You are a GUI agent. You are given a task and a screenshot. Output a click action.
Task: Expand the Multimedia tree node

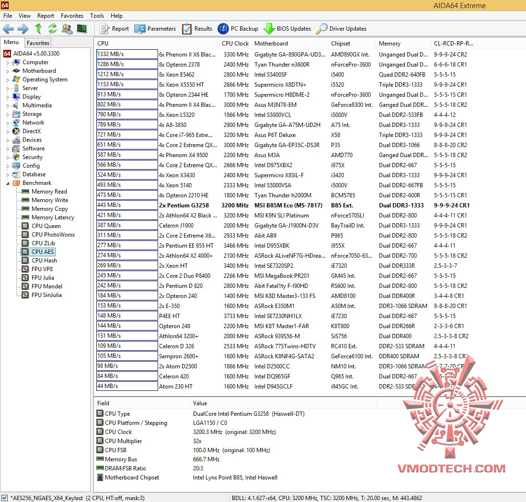(8, 106)
